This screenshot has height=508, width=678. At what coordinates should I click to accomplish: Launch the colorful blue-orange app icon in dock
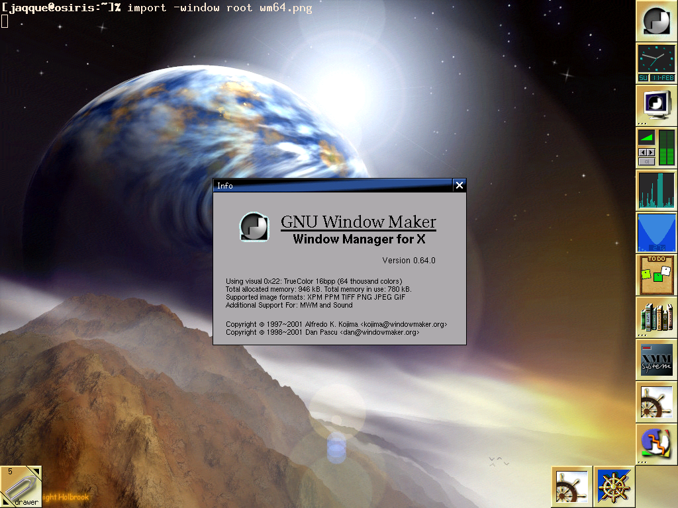tap(656, 444)
